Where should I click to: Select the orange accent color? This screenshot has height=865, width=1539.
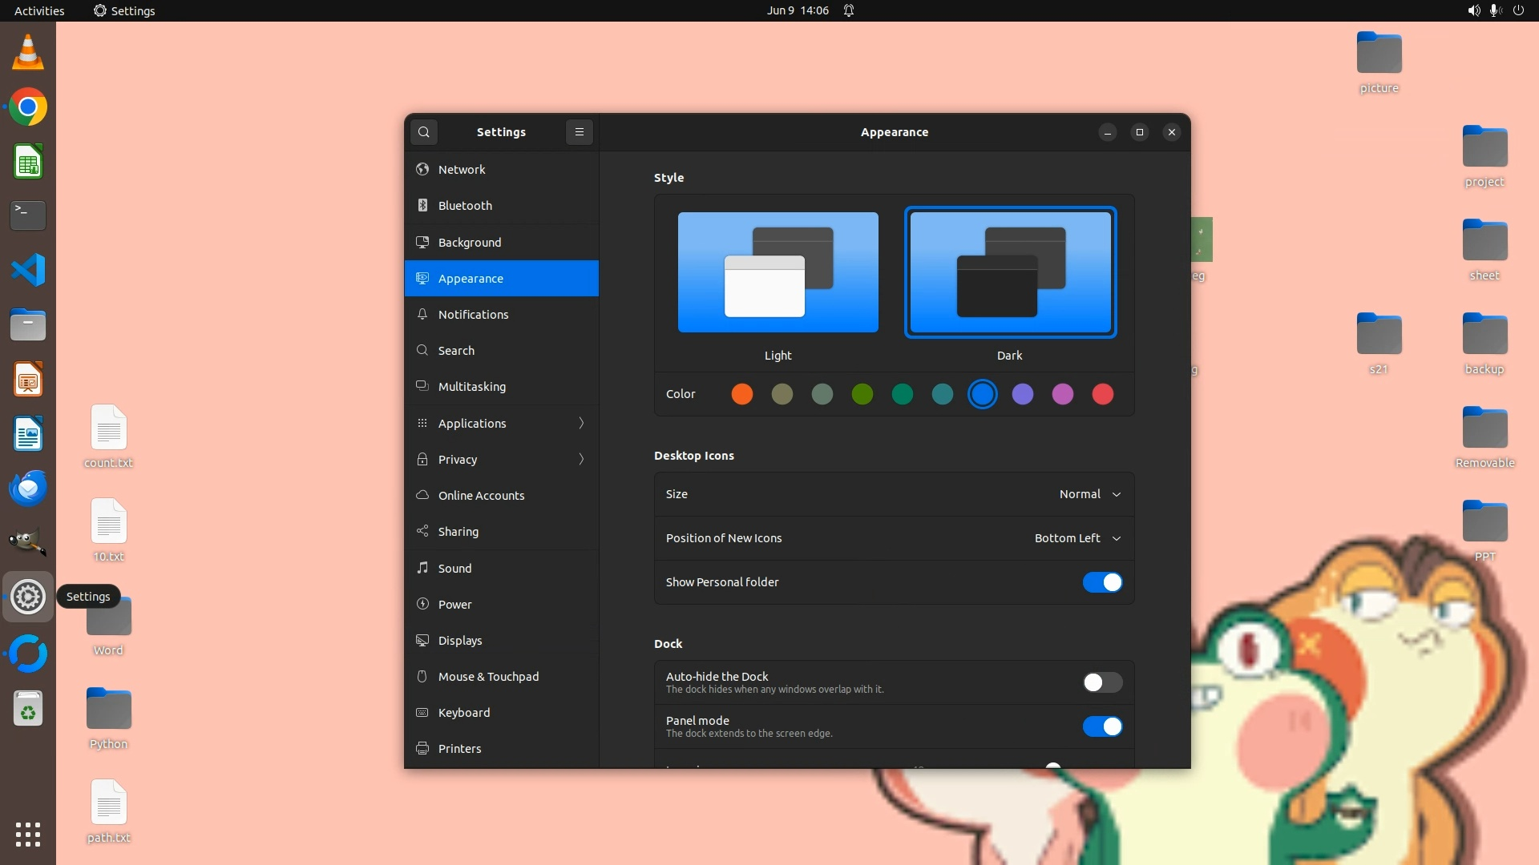741,394
